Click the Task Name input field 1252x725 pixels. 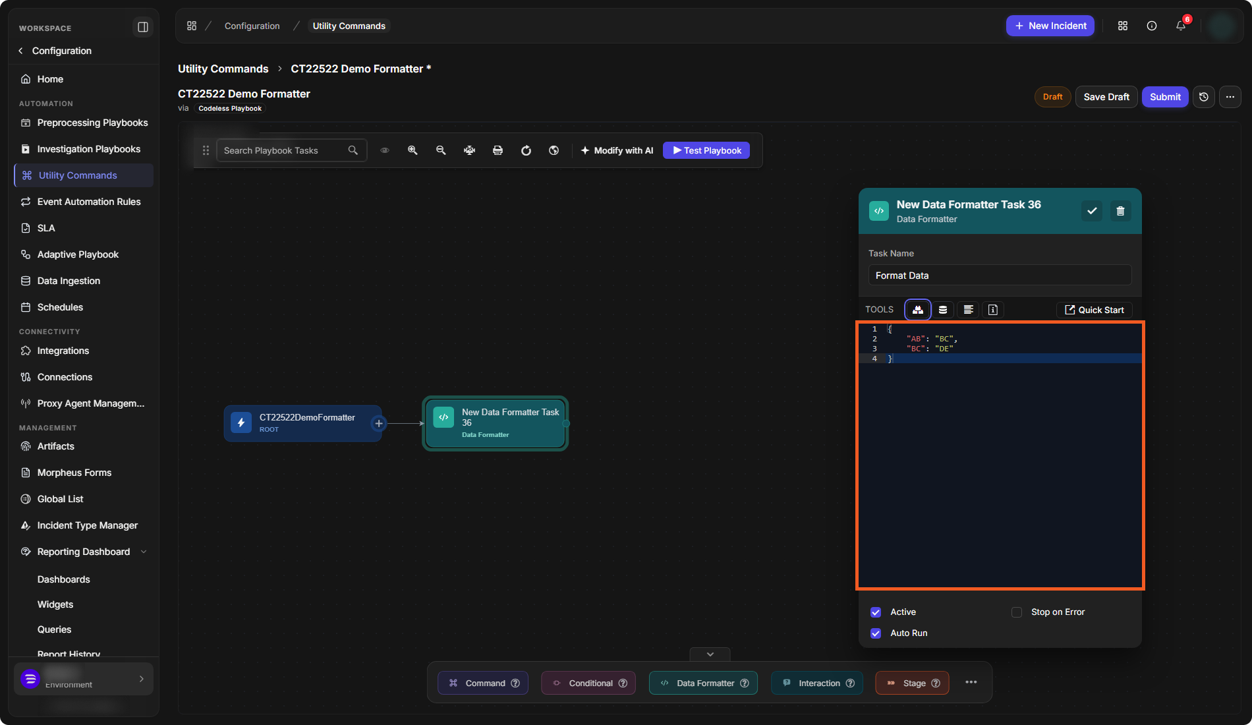tap(1000, 275)
